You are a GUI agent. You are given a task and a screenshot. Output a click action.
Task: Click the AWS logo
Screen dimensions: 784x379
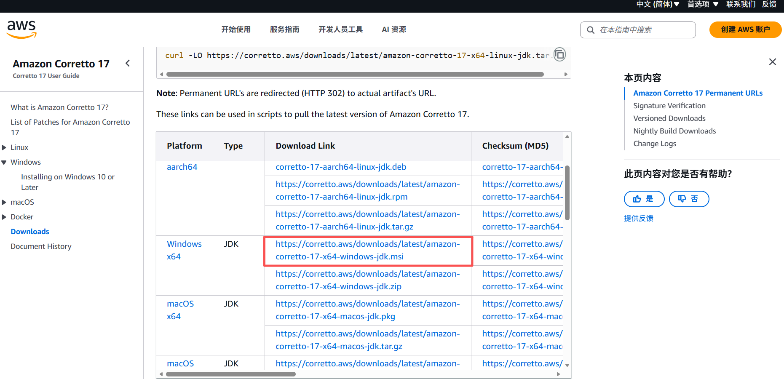[22, 29]
